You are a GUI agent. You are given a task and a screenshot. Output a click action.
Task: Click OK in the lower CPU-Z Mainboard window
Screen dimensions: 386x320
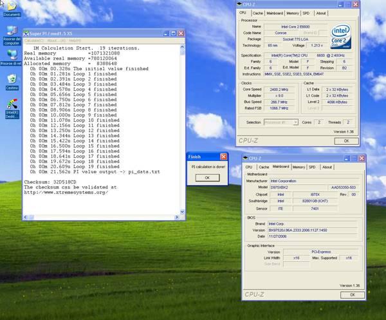click(352, 294)
